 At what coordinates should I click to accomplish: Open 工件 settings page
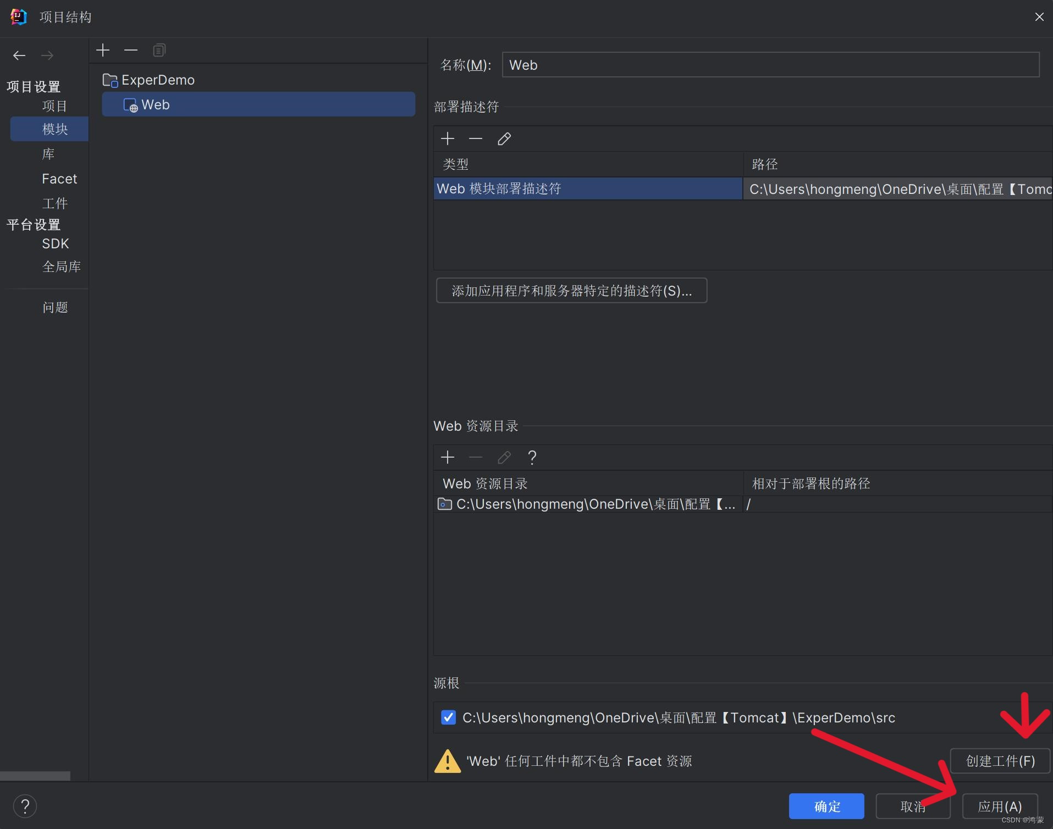55,203
